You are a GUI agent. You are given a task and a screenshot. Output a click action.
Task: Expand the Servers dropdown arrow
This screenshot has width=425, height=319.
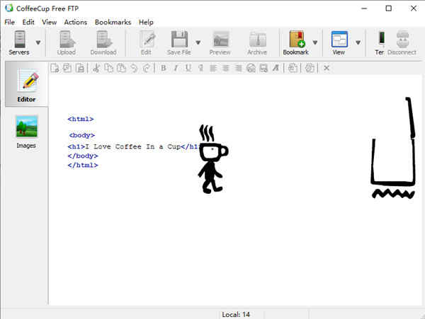[x=38, y=42]
